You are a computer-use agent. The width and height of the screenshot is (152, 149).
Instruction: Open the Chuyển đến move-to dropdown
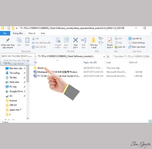[58, 46]
